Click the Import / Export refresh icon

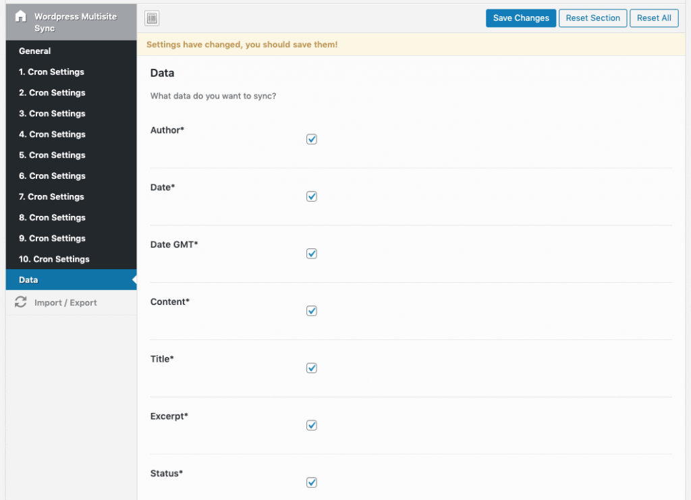[x=21, y=302]
